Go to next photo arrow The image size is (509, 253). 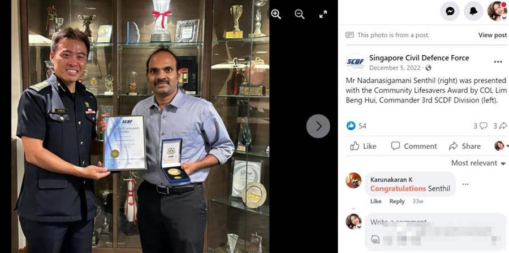pos(318,126)
